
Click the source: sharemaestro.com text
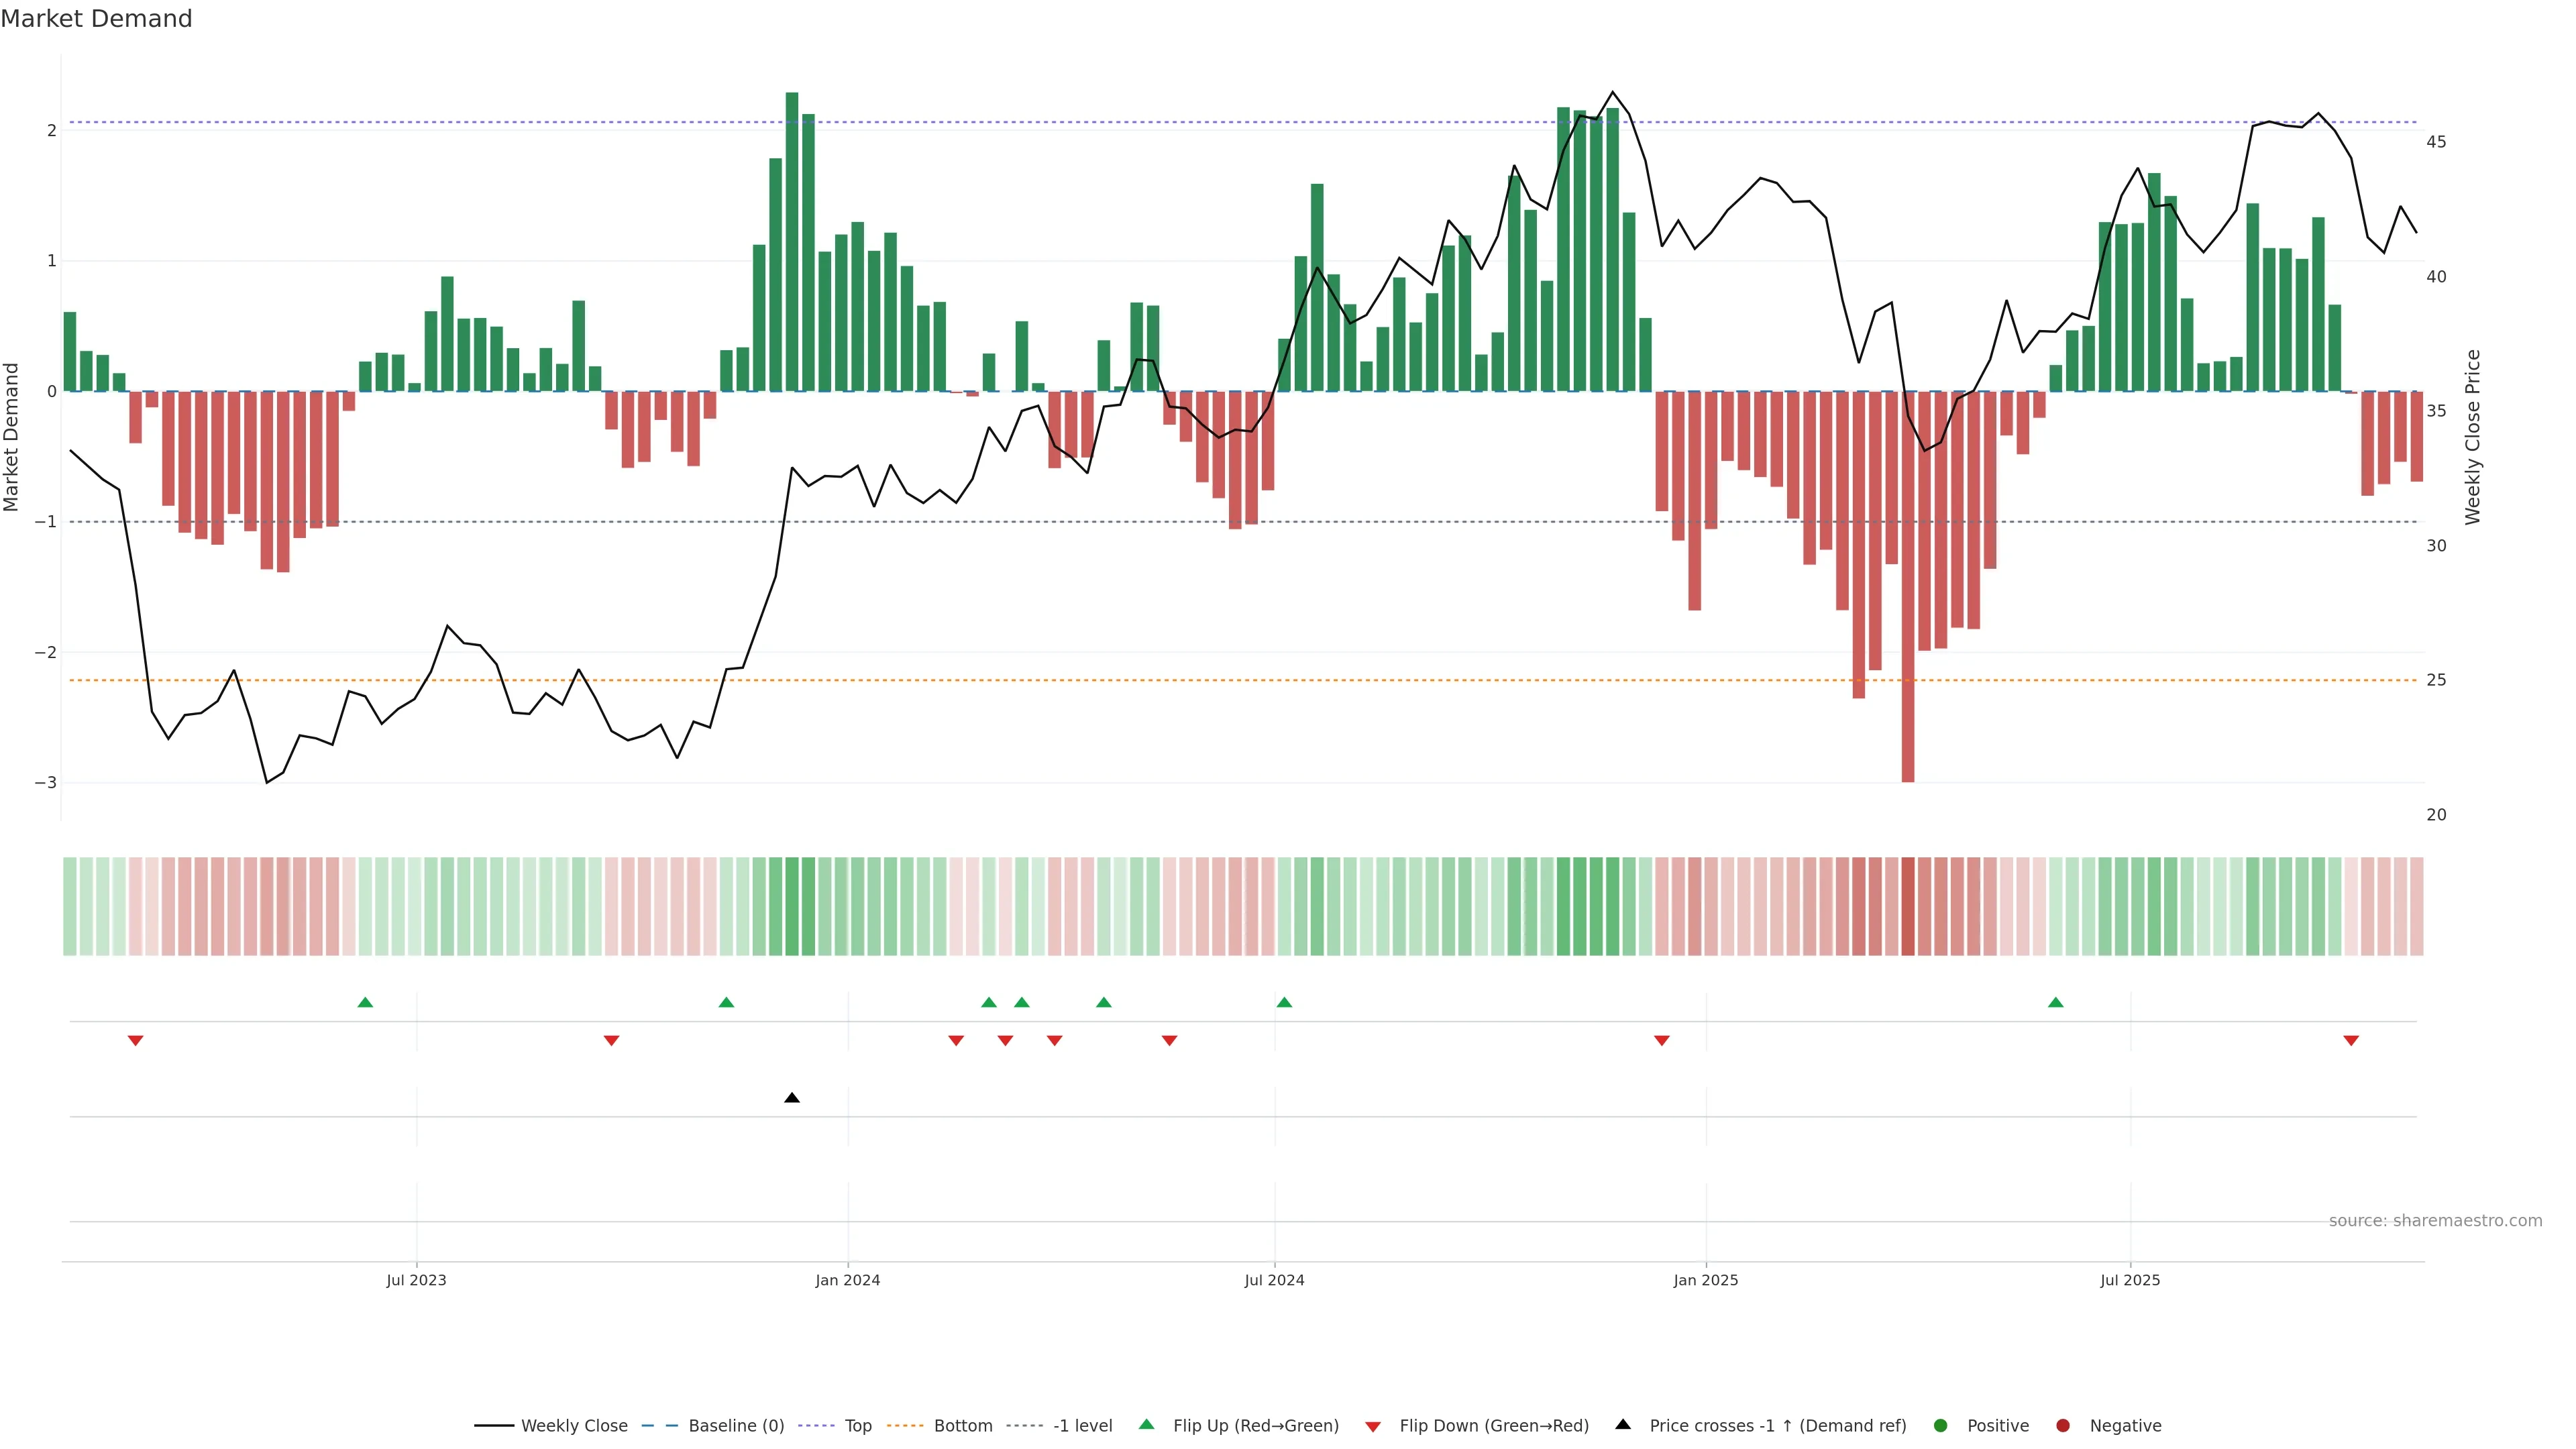[2435, 1221]
